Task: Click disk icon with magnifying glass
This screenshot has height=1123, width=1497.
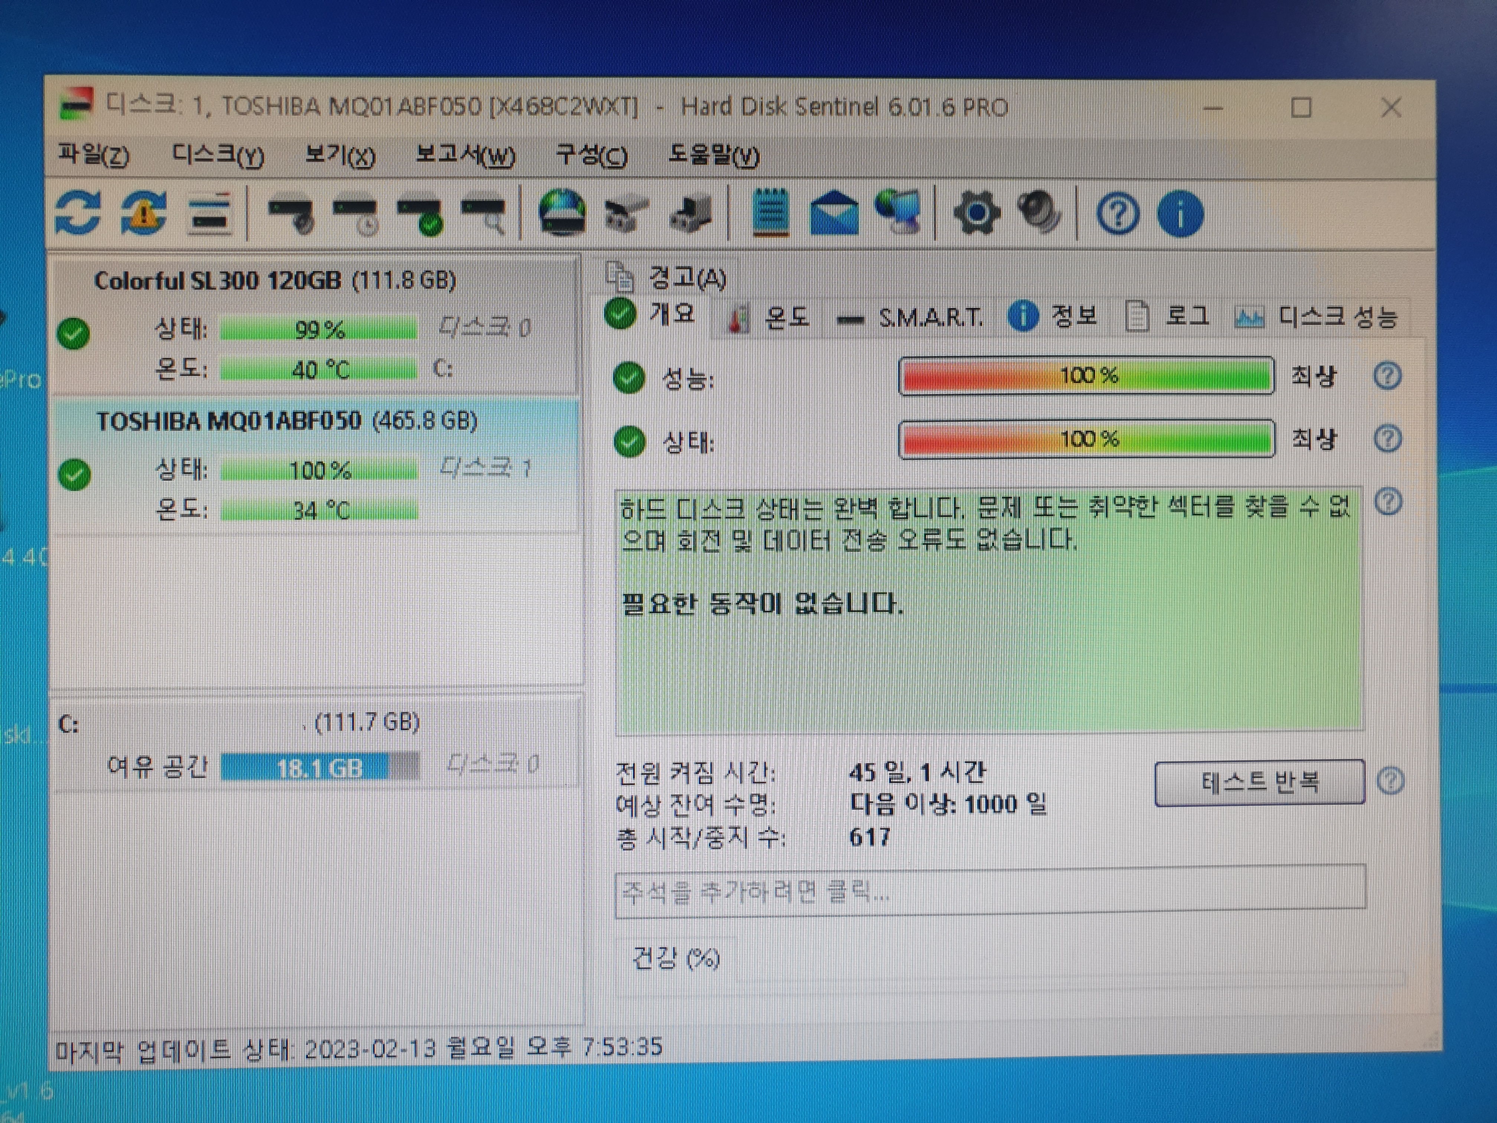Action: point(484,216)
